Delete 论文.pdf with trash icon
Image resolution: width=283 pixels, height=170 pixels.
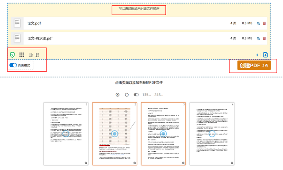coord(264,23)
